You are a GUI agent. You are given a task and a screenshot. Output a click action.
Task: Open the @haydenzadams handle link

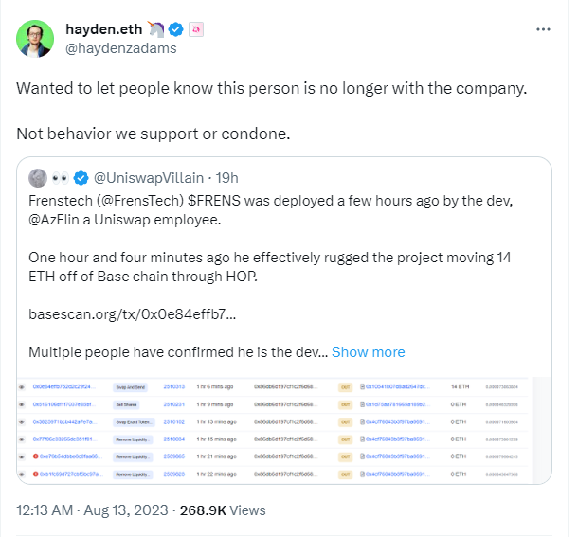(x=120, y=48)
